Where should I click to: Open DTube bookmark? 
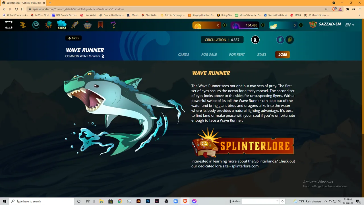pos(133,15)
